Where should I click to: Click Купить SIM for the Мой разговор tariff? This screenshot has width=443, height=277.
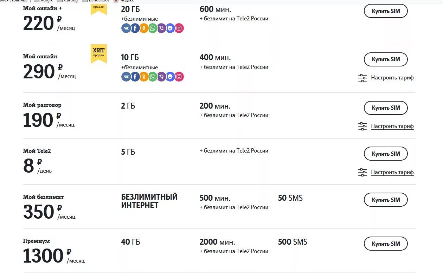386,108
